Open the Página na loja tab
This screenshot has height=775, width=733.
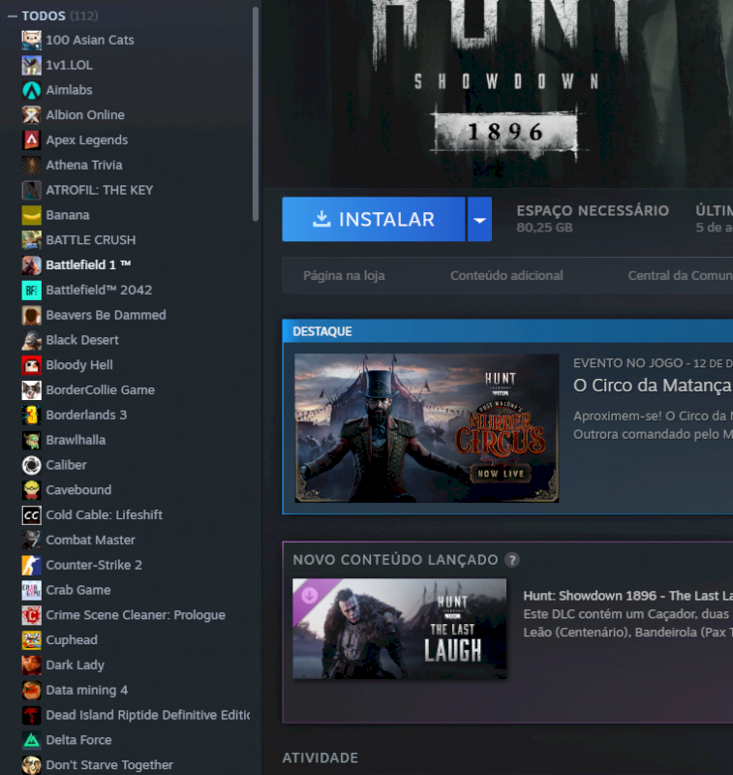(344, 276)
